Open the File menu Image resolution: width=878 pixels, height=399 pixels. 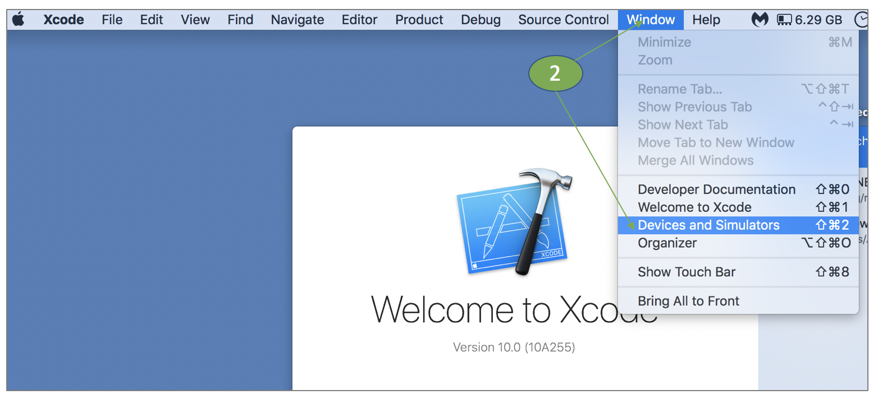[112, 20]
